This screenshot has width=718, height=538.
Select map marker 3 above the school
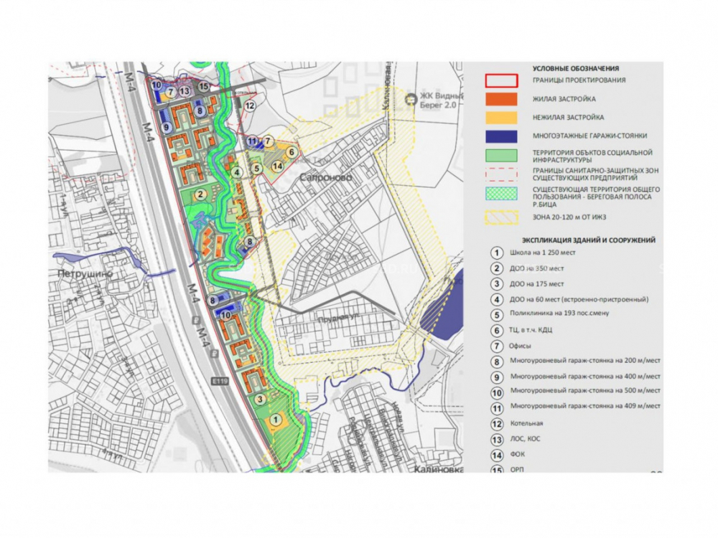[261, 399]
